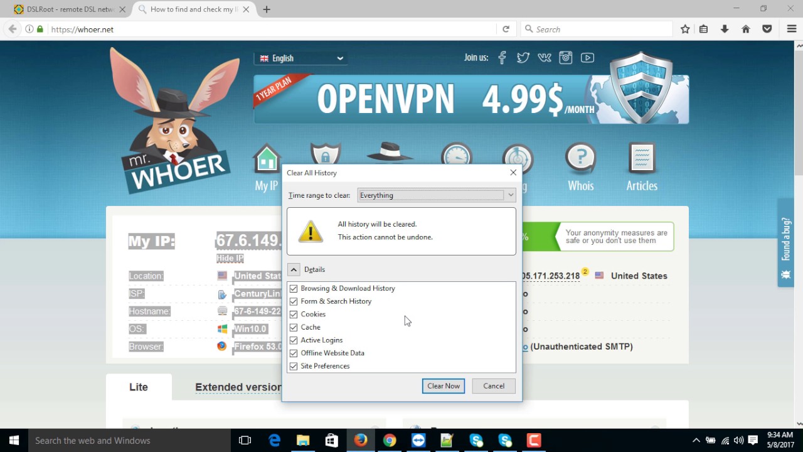Uncheck the Site Preferences checkbox

(x=294, y=366)
